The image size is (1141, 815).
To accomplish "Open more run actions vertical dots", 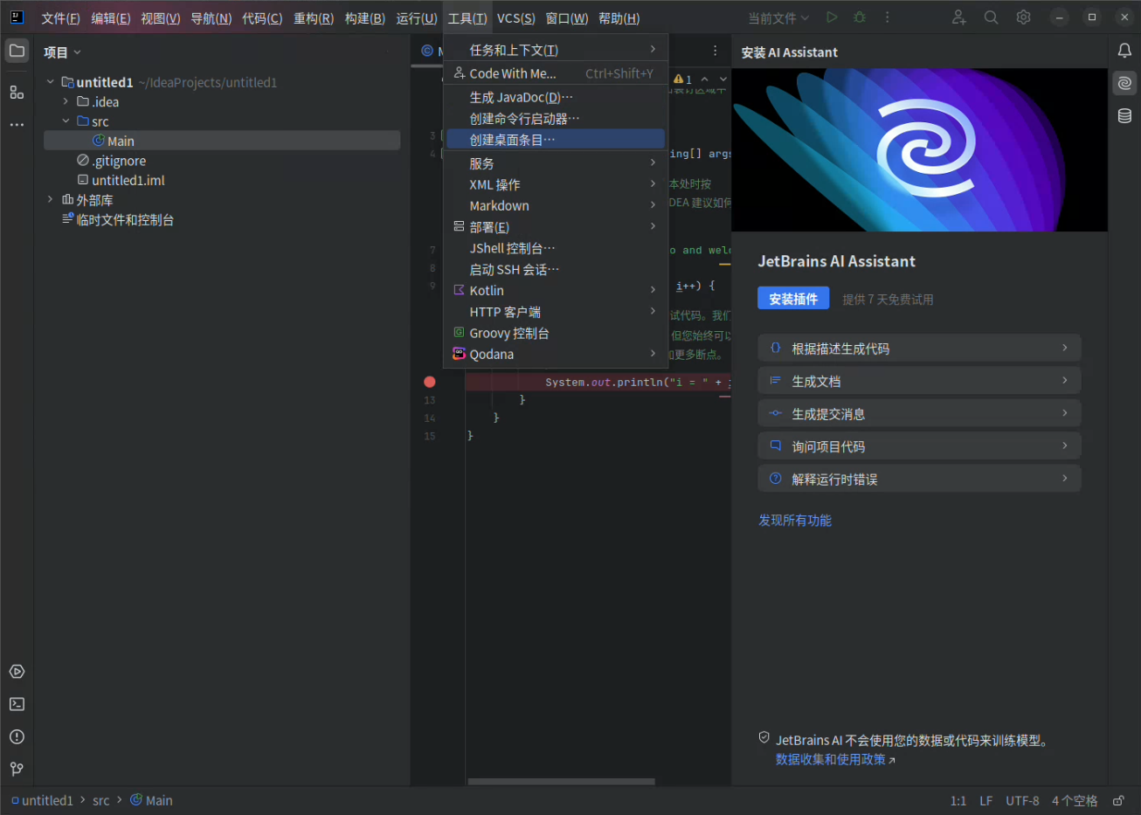I will tap(888, 17).
